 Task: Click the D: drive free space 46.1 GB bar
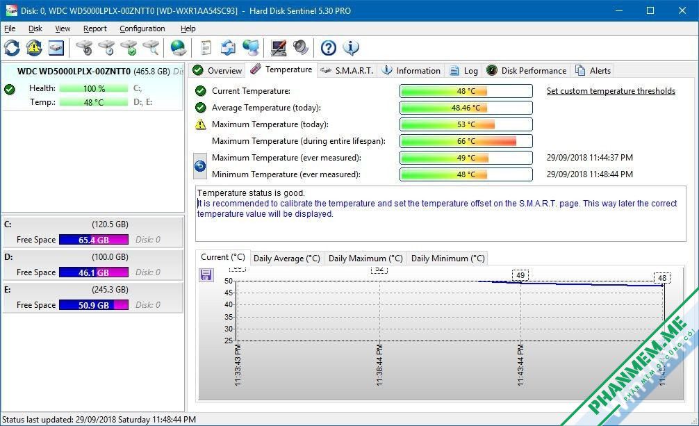pos(94,272)
